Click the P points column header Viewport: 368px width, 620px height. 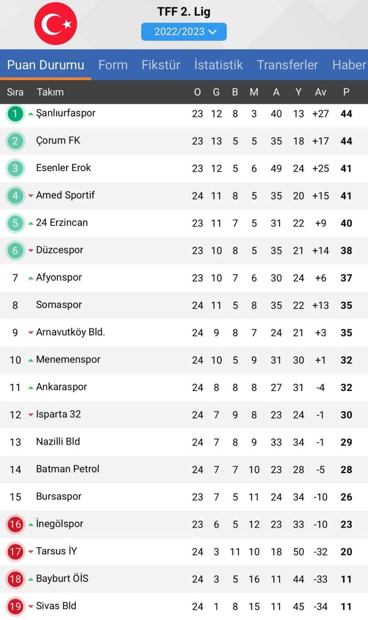point(346,92)
